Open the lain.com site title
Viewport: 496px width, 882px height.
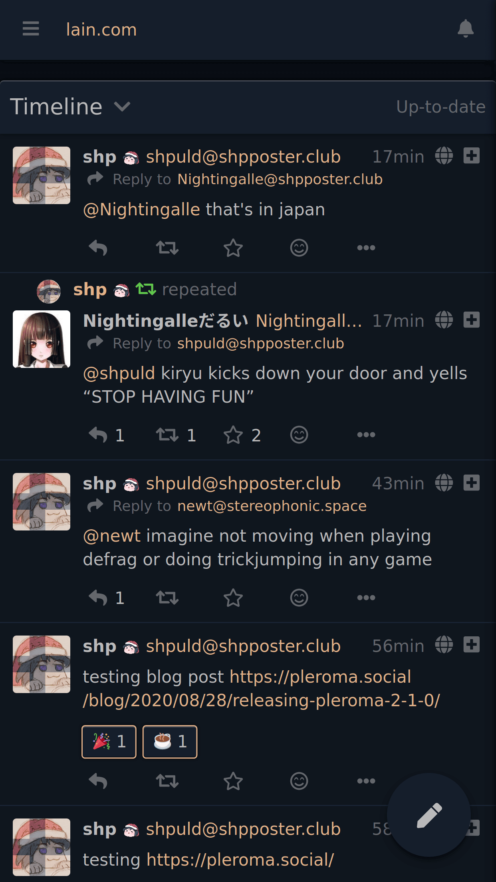pyautogui.click(x=101, y=30)
